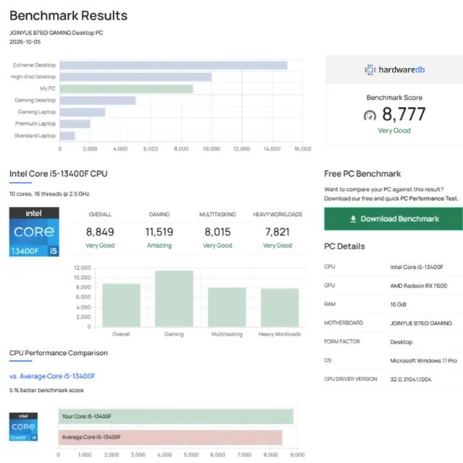The height and width of the screenshot is (463, 463).
Task: Open the vs. Average Core i5-13400F link
Action: coord(52,376)
